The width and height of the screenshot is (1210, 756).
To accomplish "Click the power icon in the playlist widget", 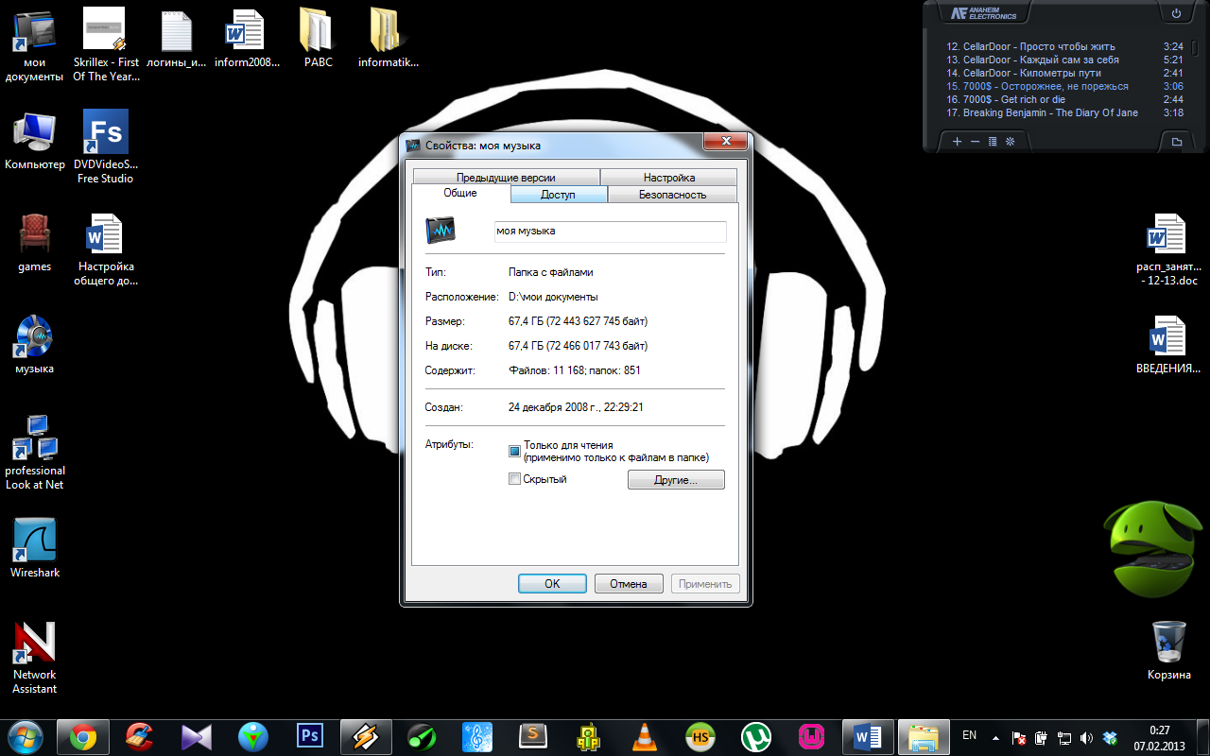I will coord(1176,13).
